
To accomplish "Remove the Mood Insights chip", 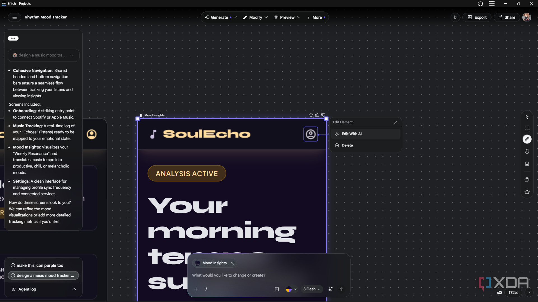I will [232, 263].
